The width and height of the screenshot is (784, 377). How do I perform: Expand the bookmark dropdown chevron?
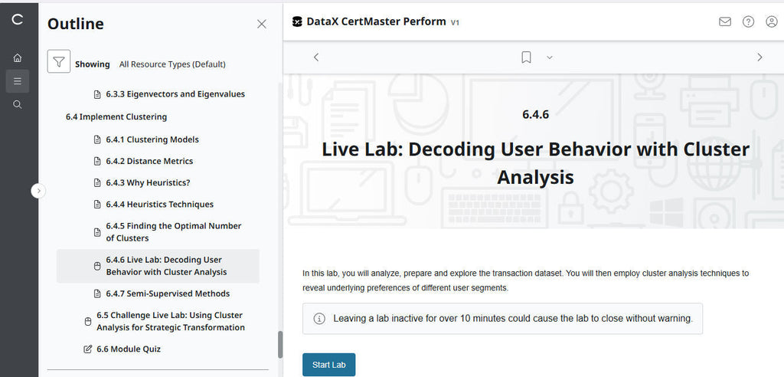click(x=549, y=57)
